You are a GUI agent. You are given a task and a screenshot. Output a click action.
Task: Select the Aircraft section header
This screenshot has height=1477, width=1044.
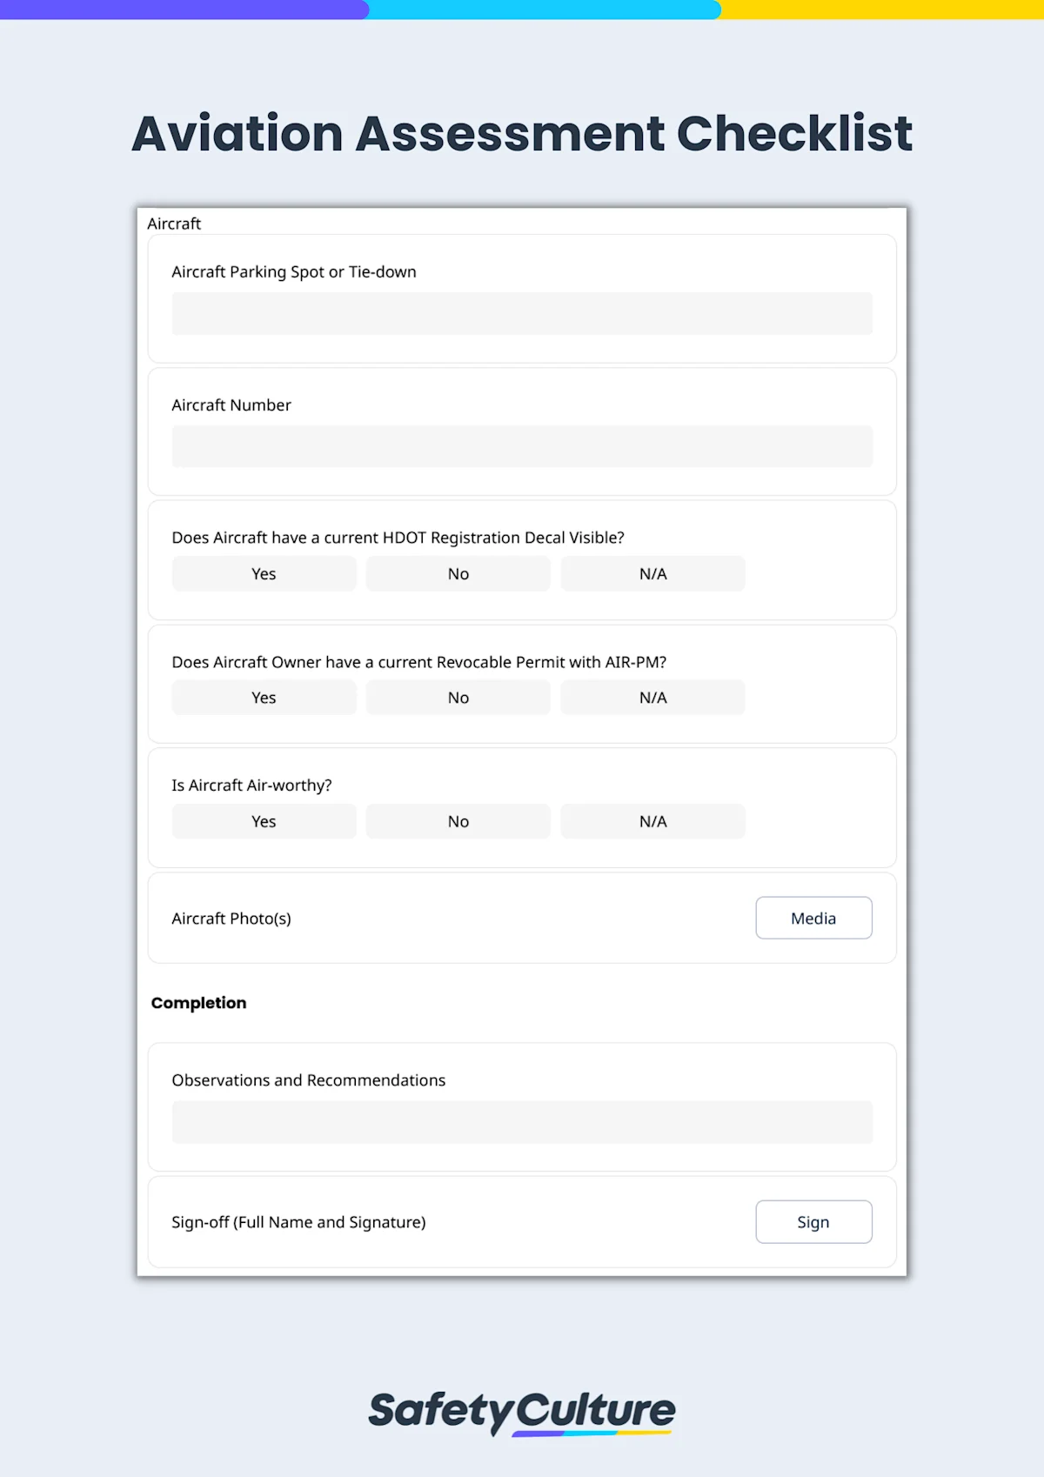[174, 224]
